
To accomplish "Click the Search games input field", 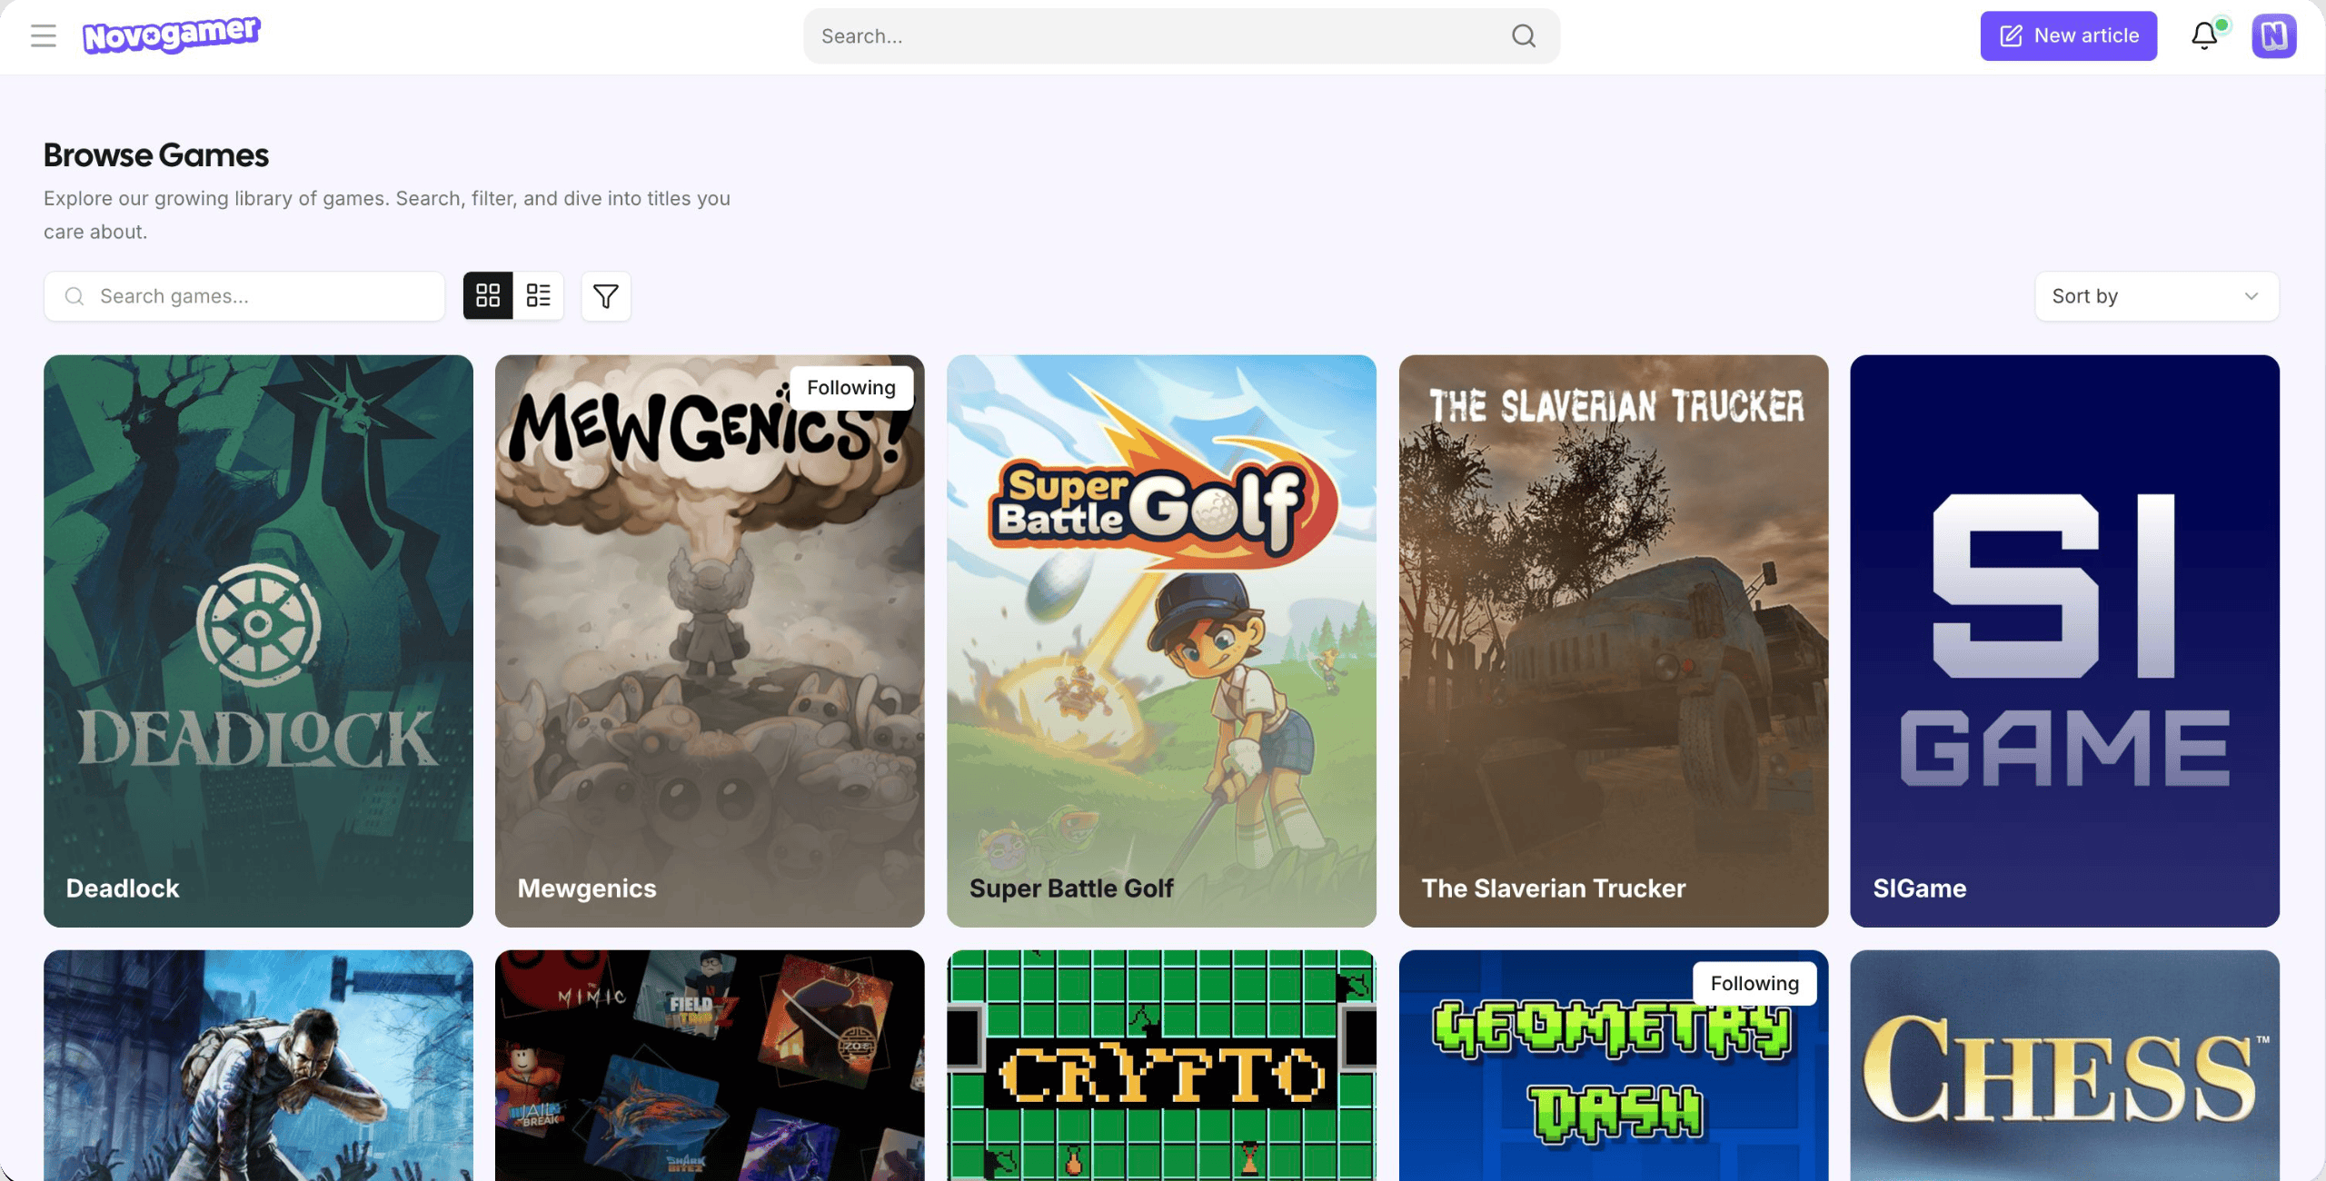I will click(244, 296).
